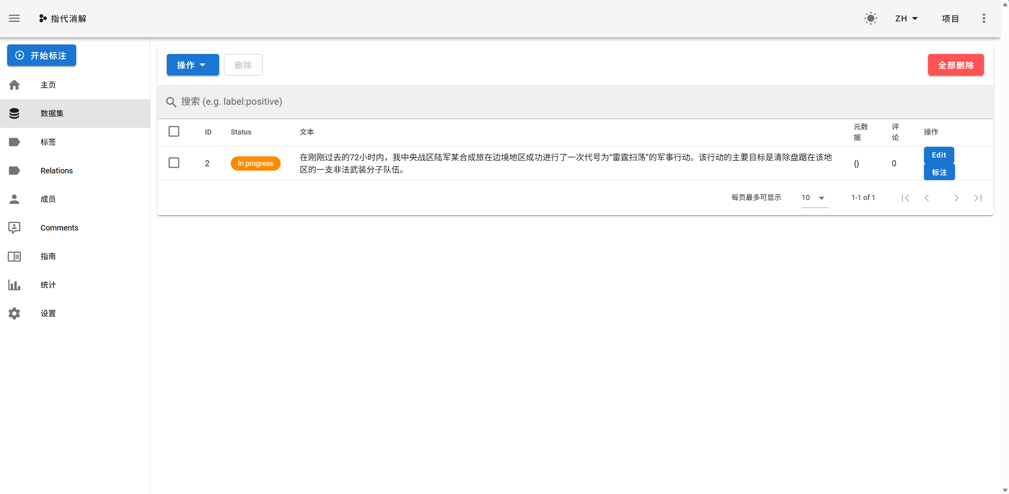Expand the 操作 actions dropdown
1009x494 pixels.
click(x=193, y=65)
